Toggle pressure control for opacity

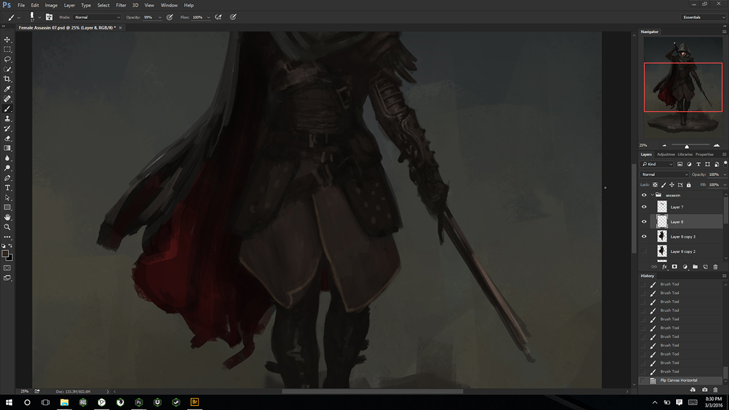point(170,17)
